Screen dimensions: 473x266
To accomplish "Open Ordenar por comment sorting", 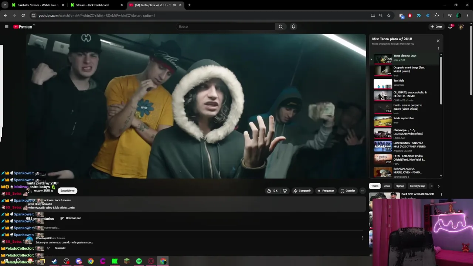I will pos(71,218).
